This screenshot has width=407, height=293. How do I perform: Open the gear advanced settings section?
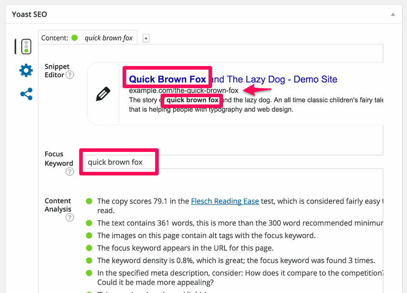26,71
